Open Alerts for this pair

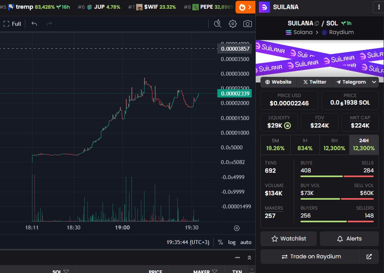(x=349, y=239)
